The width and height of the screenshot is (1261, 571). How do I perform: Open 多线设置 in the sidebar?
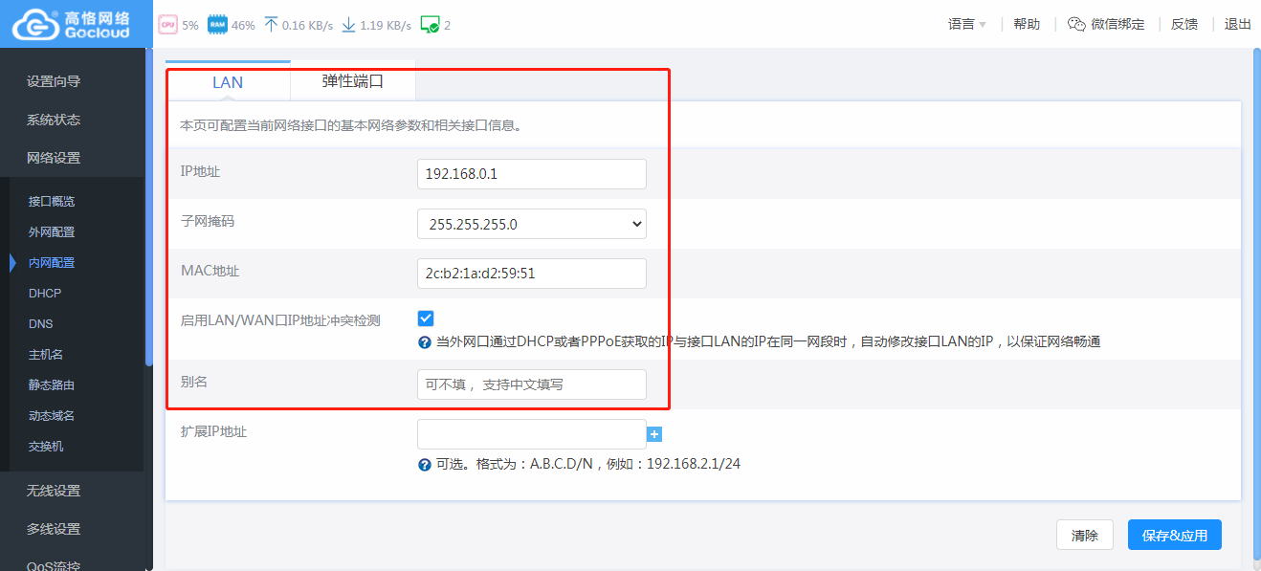[54, 529]
